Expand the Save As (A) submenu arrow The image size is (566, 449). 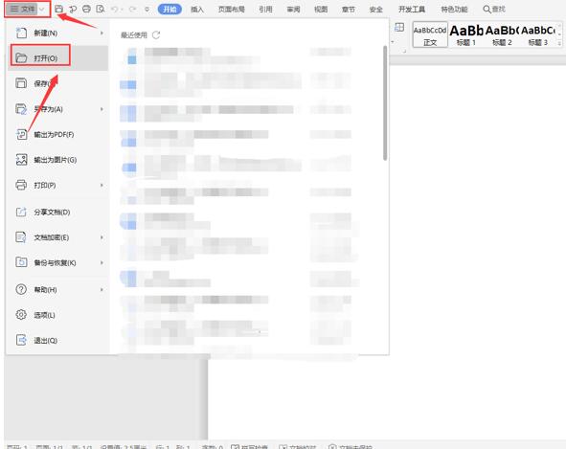point(102,109)
